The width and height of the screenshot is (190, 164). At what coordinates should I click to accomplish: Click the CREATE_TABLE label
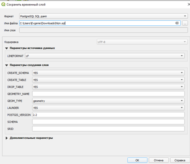coord(17,80)
